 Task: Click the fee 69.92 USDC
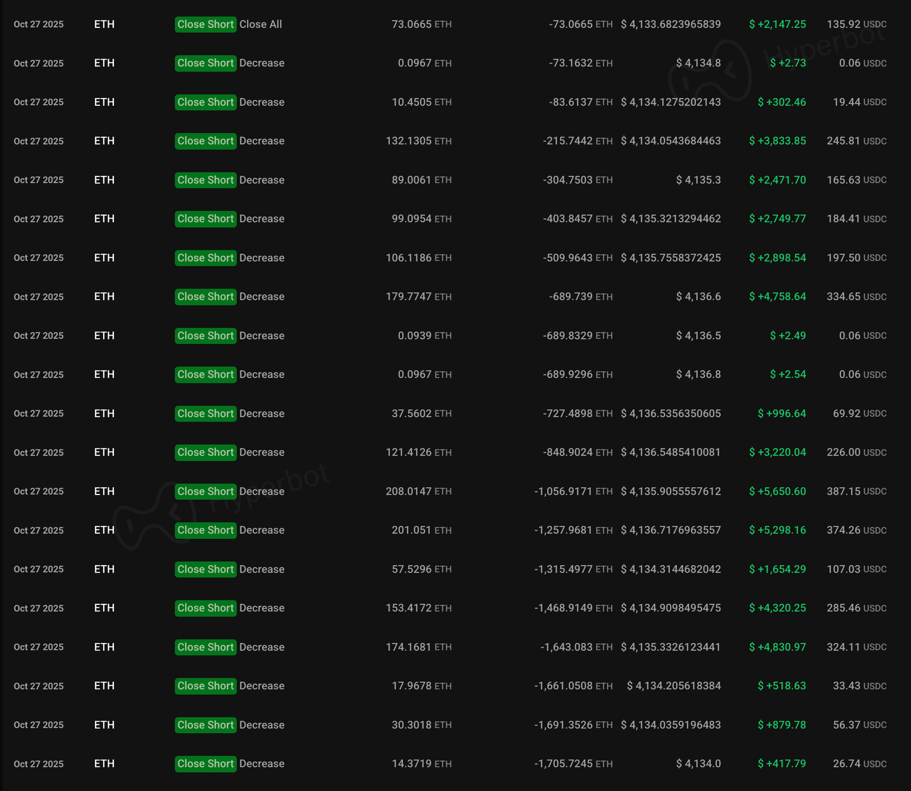[860, 414]
